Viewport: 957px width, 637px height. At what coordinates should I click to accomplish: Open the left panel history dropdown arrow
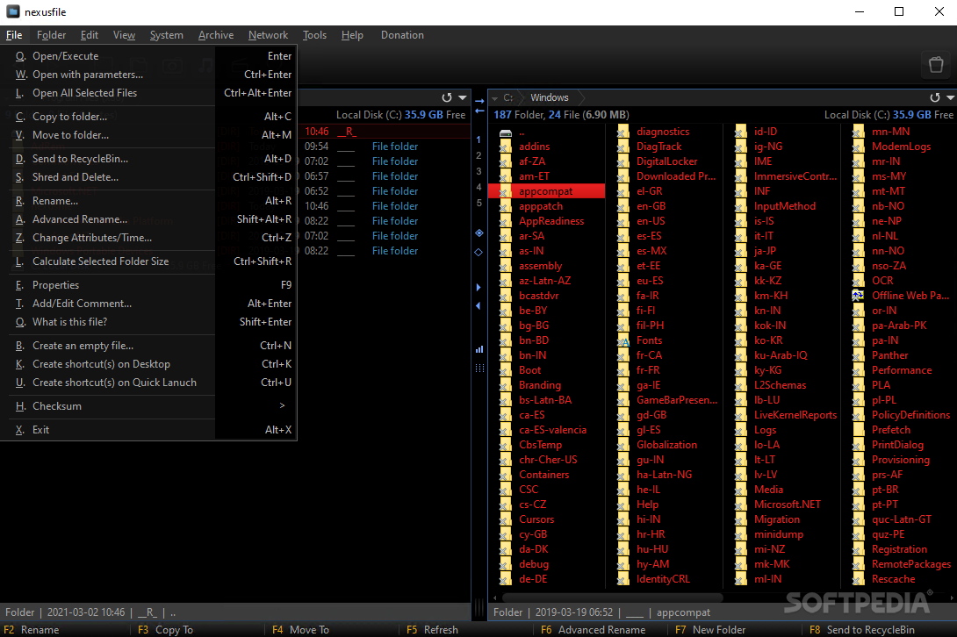[x=463, y=97]
